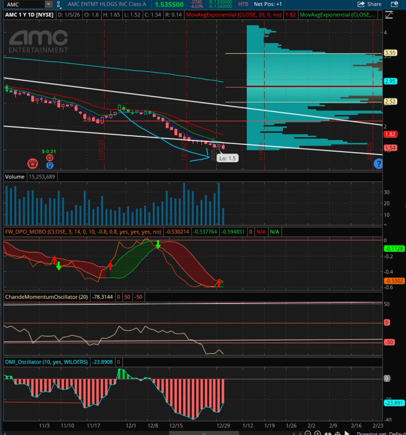Click the 3.55 yellow price level tag
This screenshot has height=435, width=406.
[x=390, y=53]
